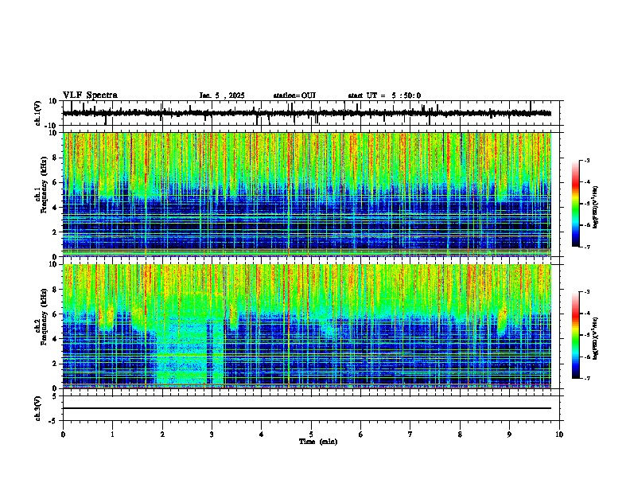This screenshot has width=630, height=487.
Task: Click time axis tick label "8"
Action: (x=460, y=434)
